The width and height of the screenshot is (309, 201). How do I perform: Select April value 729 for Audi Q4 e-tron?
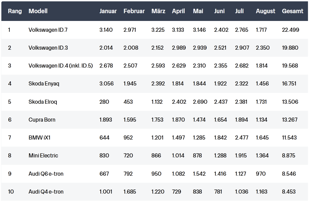pos(176,192)
